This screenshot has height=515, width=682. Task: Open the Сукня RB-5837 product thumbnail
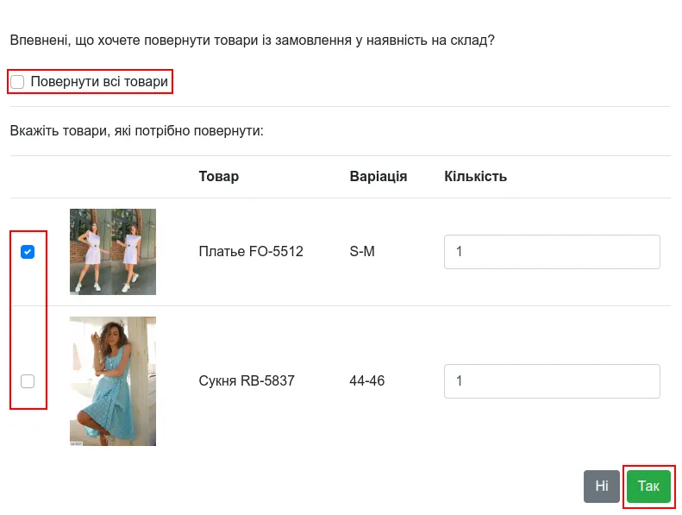click(x=113, y=381)
